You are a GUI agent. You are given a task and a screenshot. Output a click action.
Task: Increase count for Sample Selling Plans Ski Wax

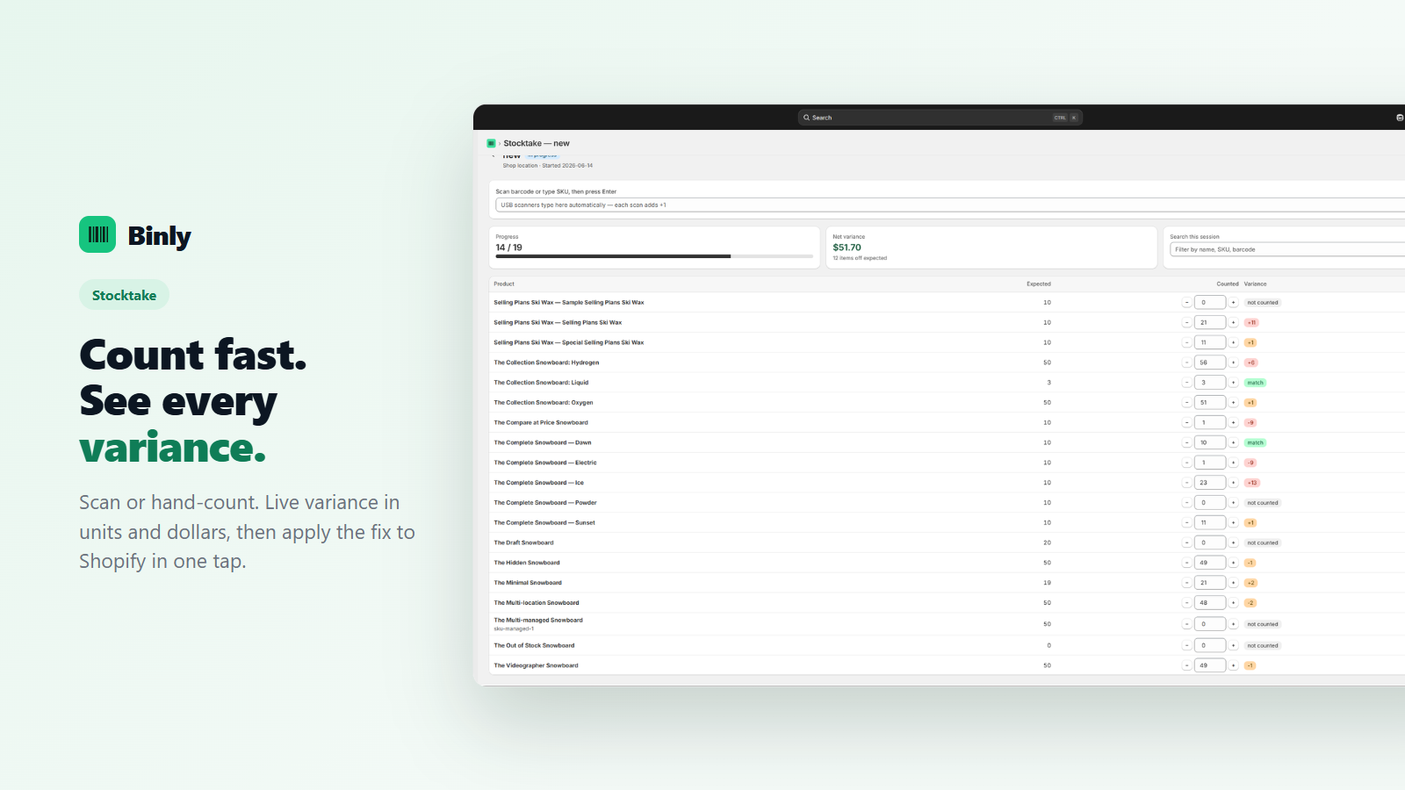pyautogui.click(x=1233, y=302)
